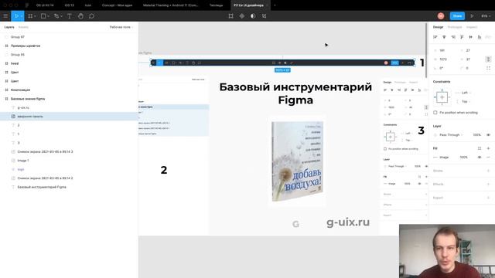
Task: Click the Create component icon
Action: [242, 15]
